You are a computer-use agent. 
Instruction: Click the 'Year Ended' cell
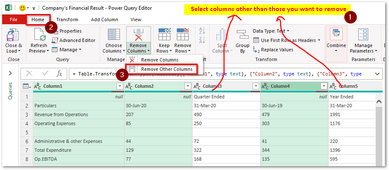pyautogui.click(x=352, y=97)
